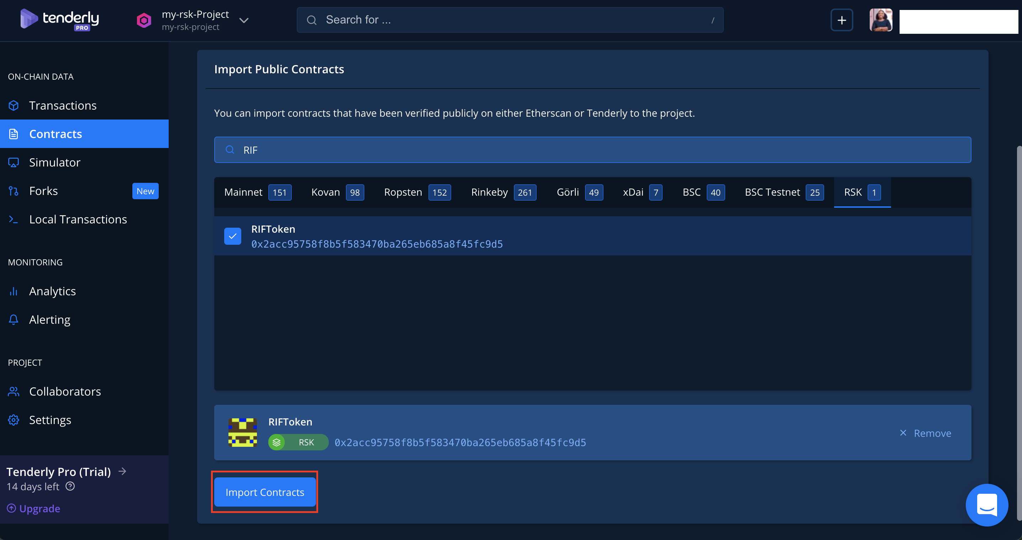Click the Transactions cube icon

(14, 105)
